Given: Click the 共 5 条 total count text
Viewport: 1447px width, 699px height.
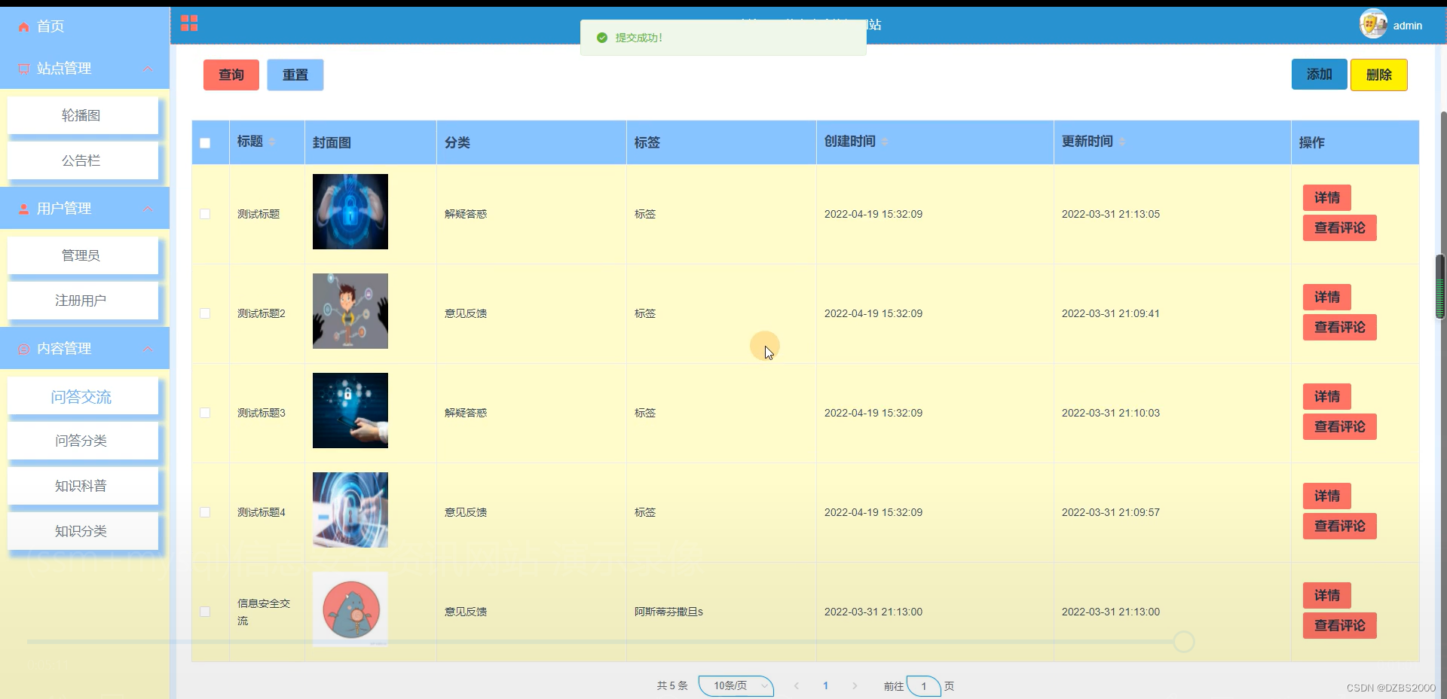Looking at the screenshot, I should pos(672,685).
